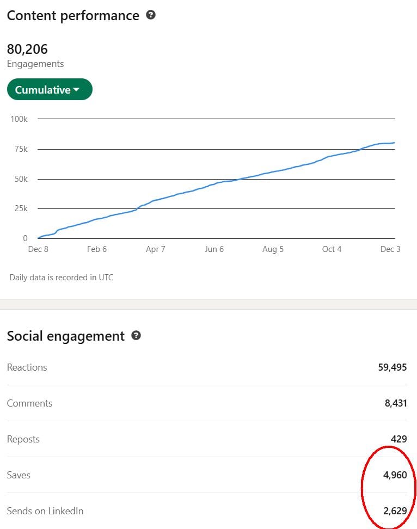The image size is (417, 529).
Task: Click the 8,431 comments count
Action: pos(395,403)
